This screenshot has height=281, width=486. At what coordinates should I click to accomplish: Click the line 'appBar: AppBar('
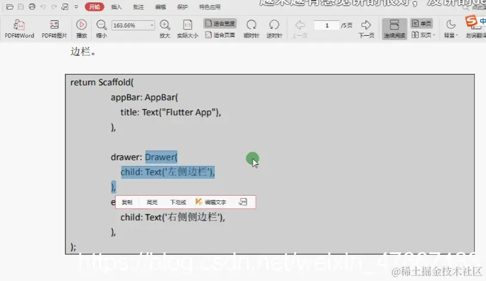click(x=144, y=97)
